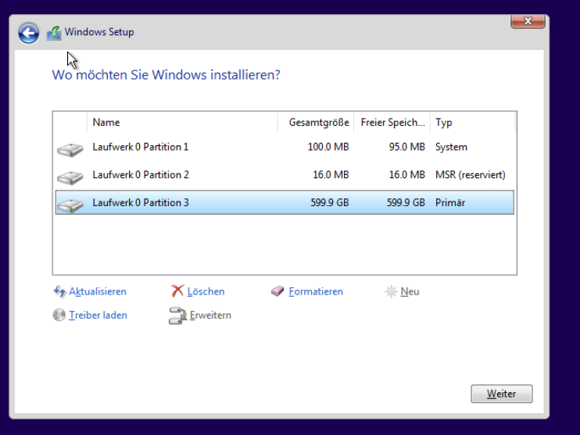Click drive icon of Partition 2

(70, 177)
